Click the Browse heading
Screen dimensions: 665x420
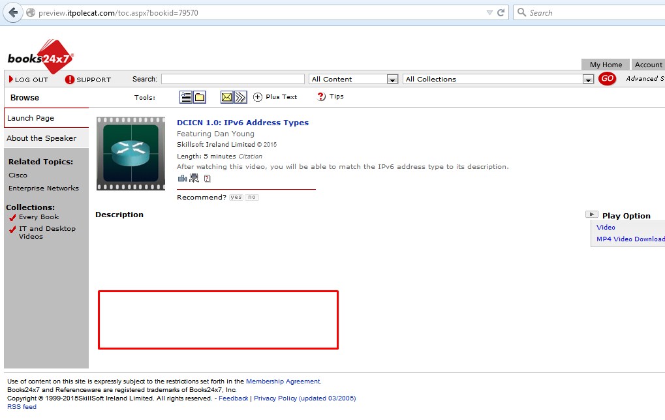(x=25, y=97)
